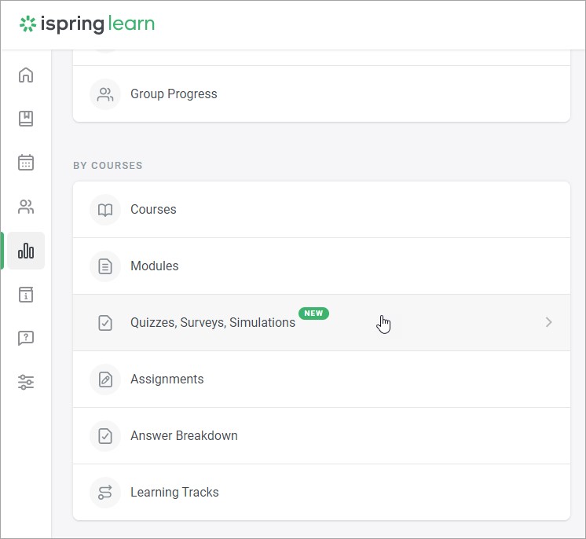Open the info archive sidebar icon

click(x=26, y=294)
